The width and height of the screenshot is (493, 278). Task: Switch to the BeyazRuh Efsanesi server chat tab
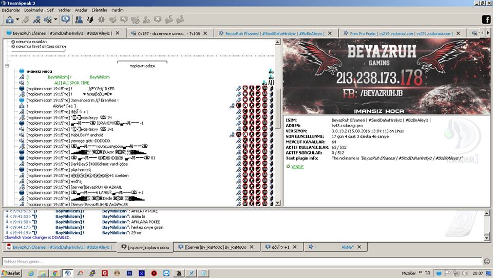[60, 247]
